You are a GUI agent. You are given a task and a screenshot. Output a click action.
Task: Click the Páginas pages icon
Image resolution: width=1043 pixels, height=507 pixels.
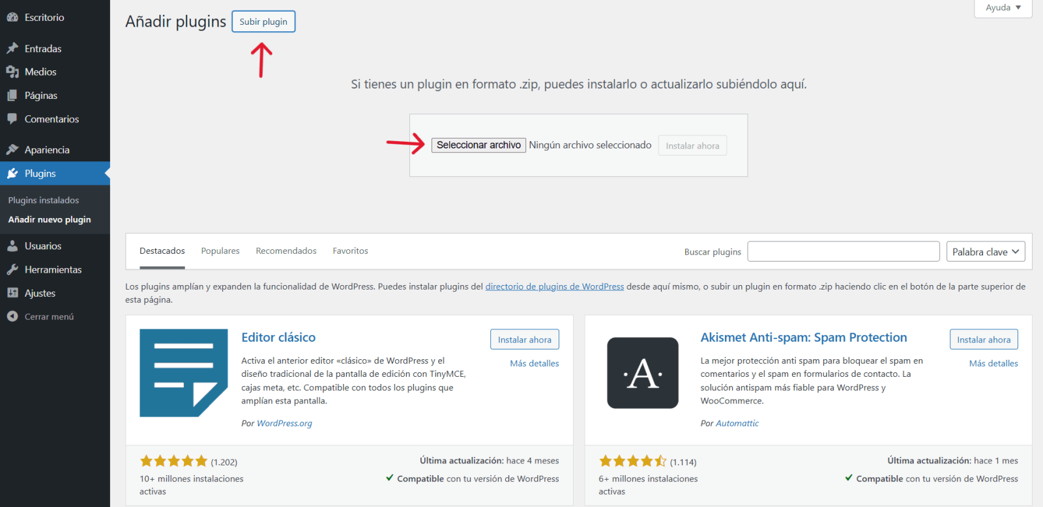tap(12, 96)
